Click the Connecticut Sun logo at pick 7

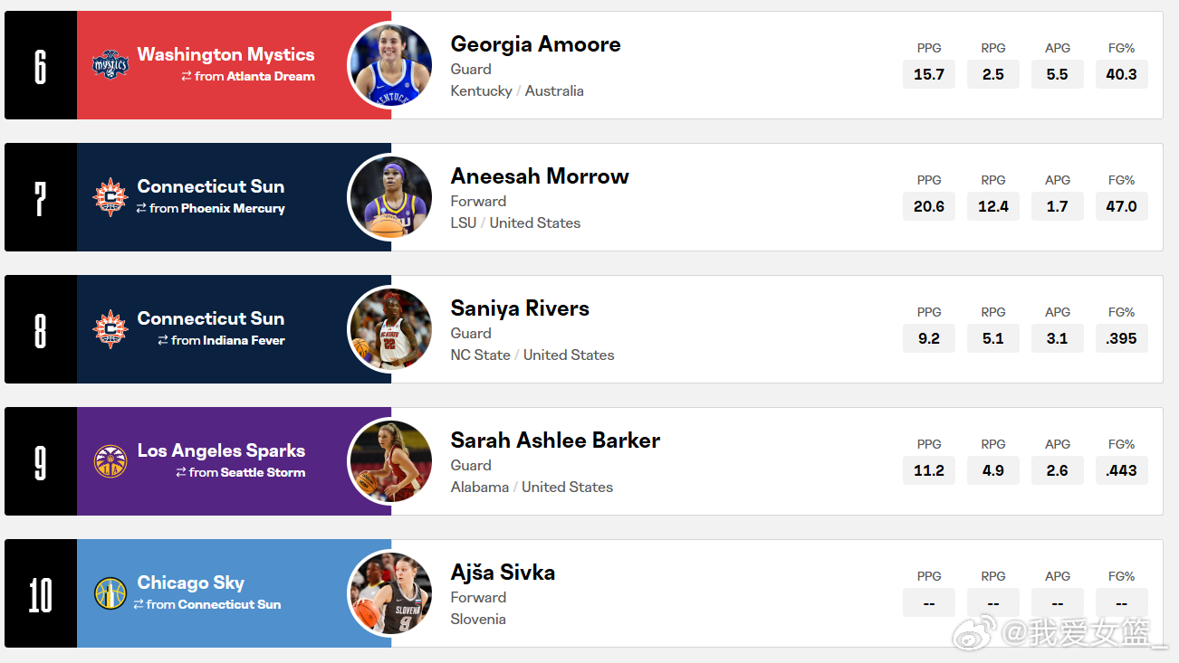pyautogui.click(x=110, y=197)
